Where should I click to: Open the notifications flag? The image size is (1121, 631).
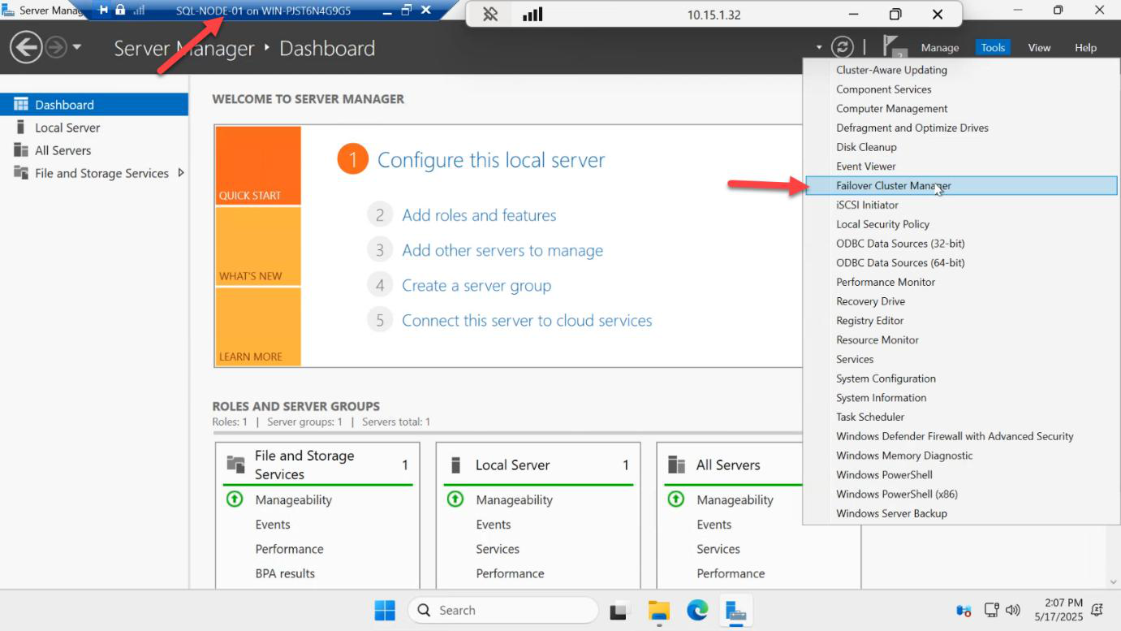coord(891,46)
